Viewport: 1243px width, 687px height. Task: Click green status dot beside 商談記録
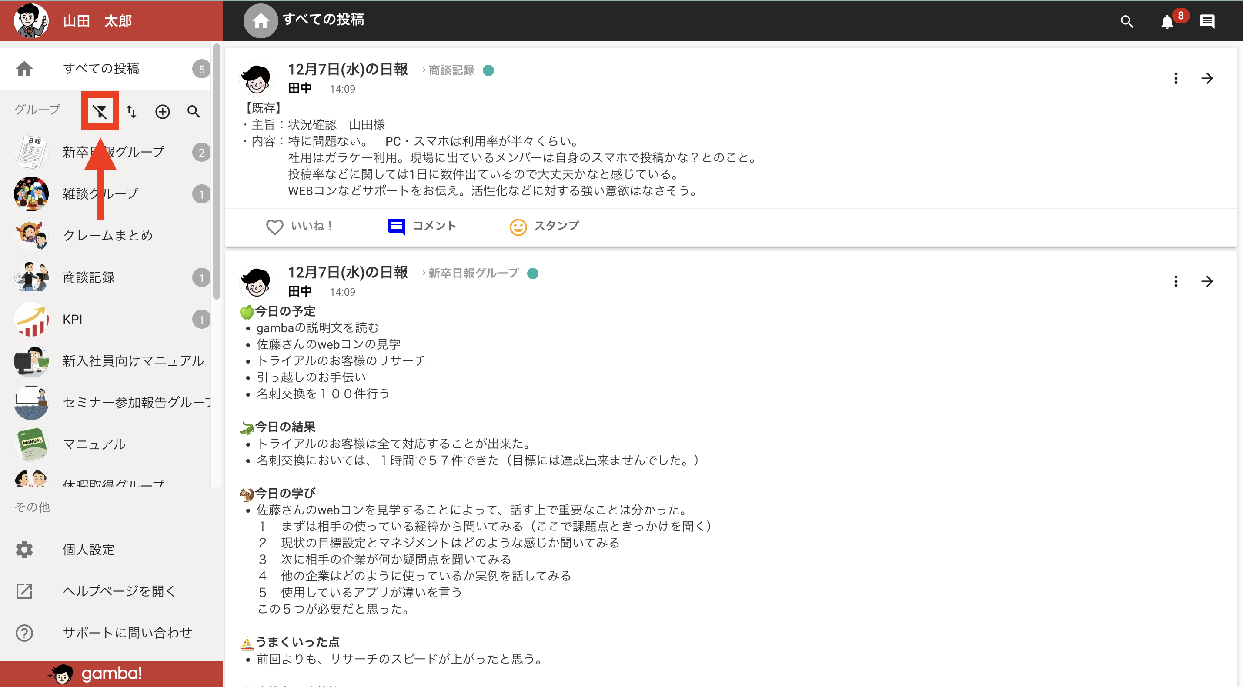pos(488,70)
